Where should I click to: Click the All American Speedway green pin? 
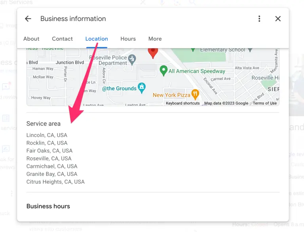pos(163,70)
